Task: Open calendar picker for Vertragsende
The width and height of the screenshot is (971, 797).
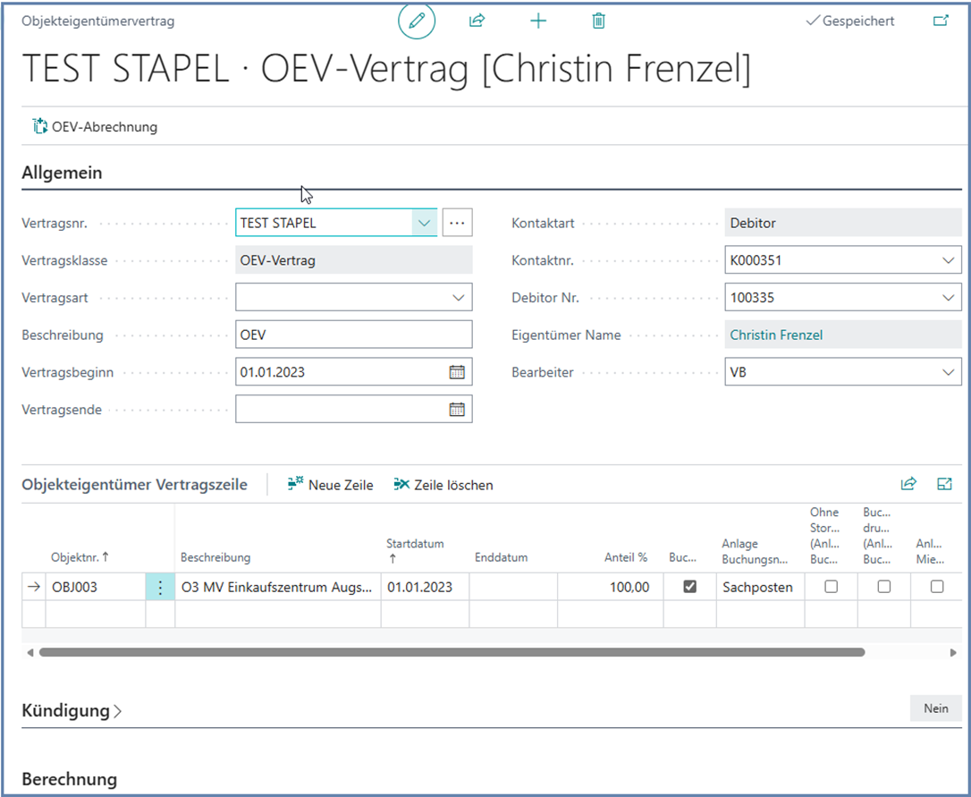Action: tap(457, 410)
